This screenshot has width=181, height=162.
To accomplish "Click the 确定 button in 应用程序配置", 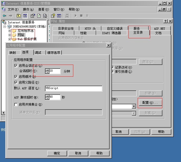I will point(57,153).
